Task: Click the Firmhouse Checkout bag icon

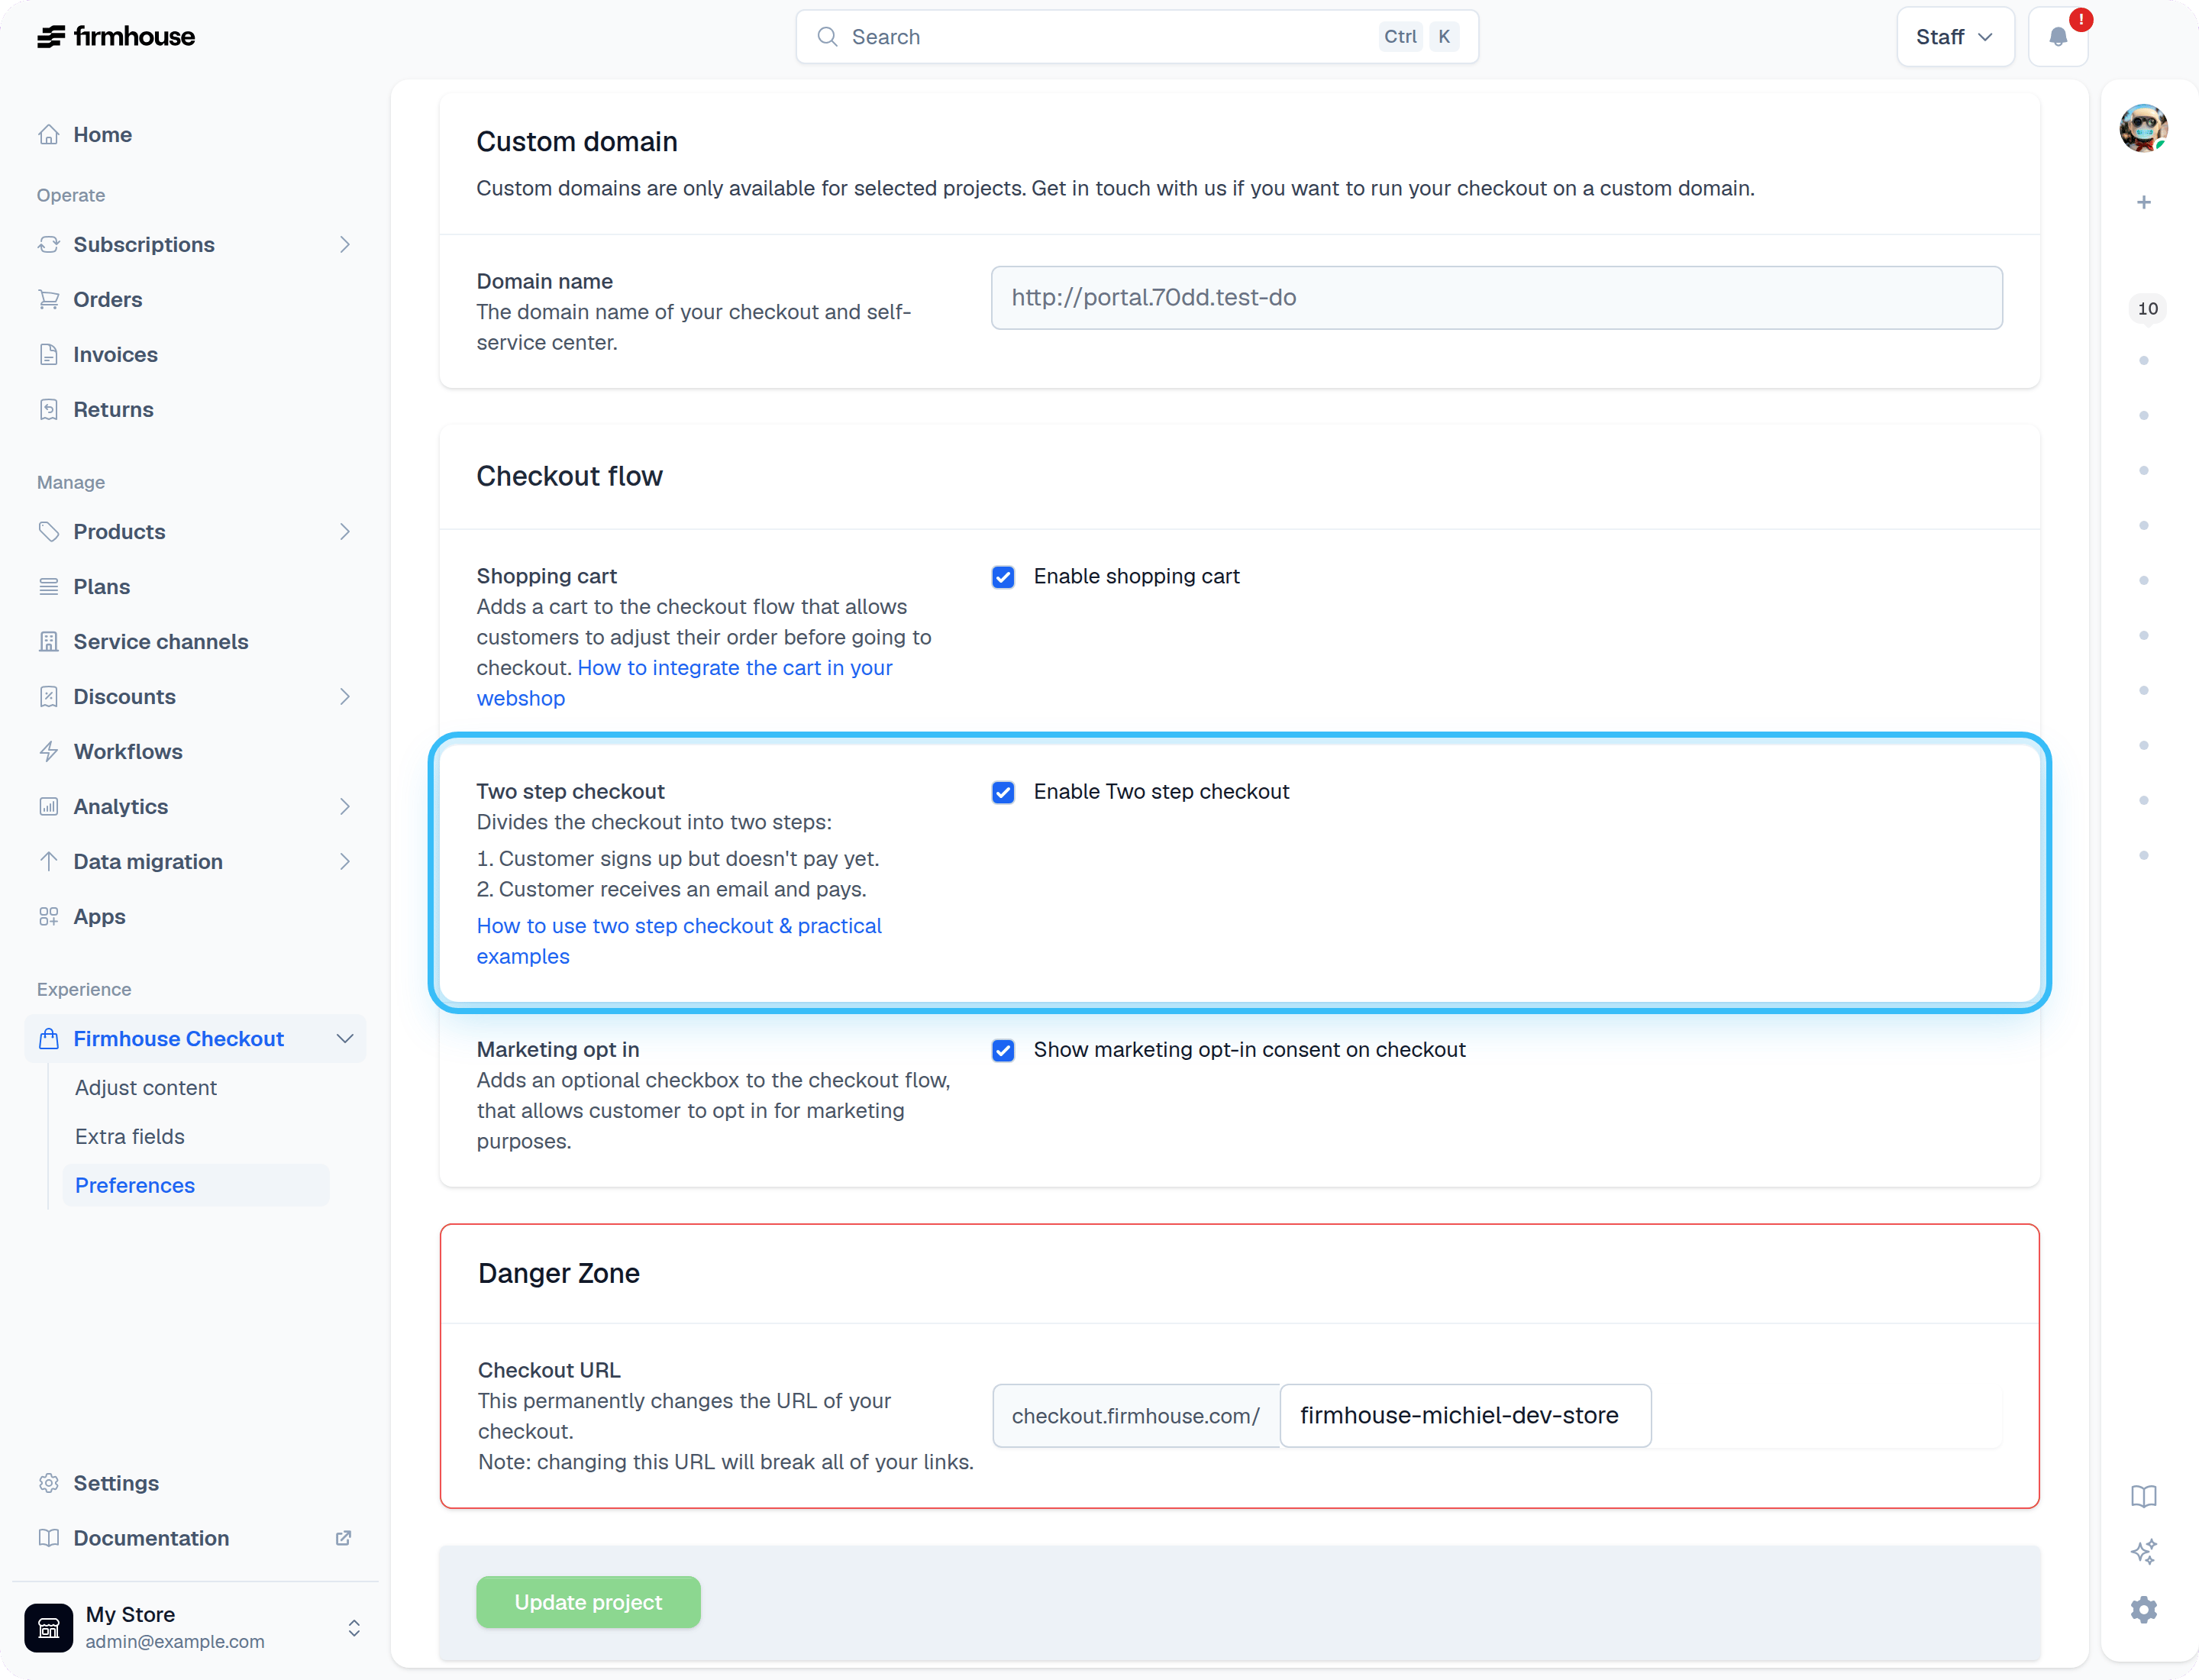Action: tap(49, 1039)
